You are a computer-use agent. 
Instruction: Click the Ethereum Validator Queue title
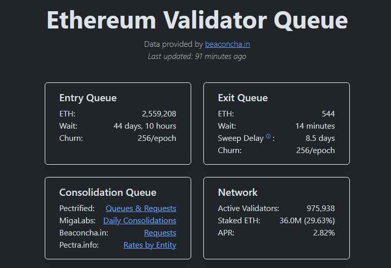click(x=197, y=20)
